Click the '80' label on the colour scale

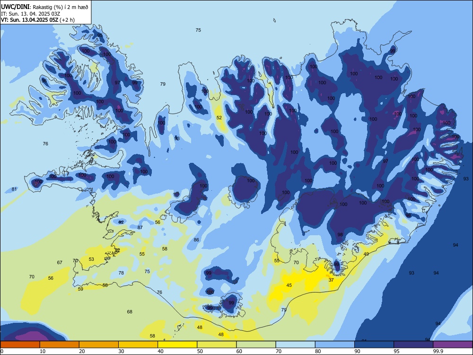click(318, 351)
